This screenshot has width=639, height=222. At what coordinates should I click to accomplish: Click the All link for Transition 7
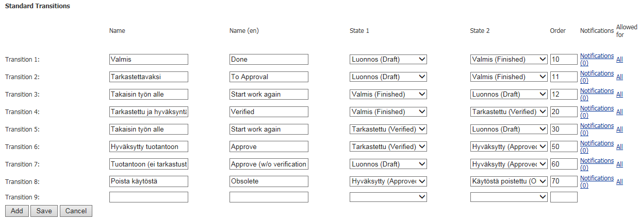point(619,164)
